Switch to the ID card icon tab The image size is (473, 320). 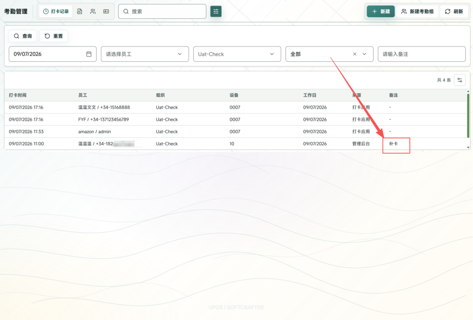[x=106, y=11]
